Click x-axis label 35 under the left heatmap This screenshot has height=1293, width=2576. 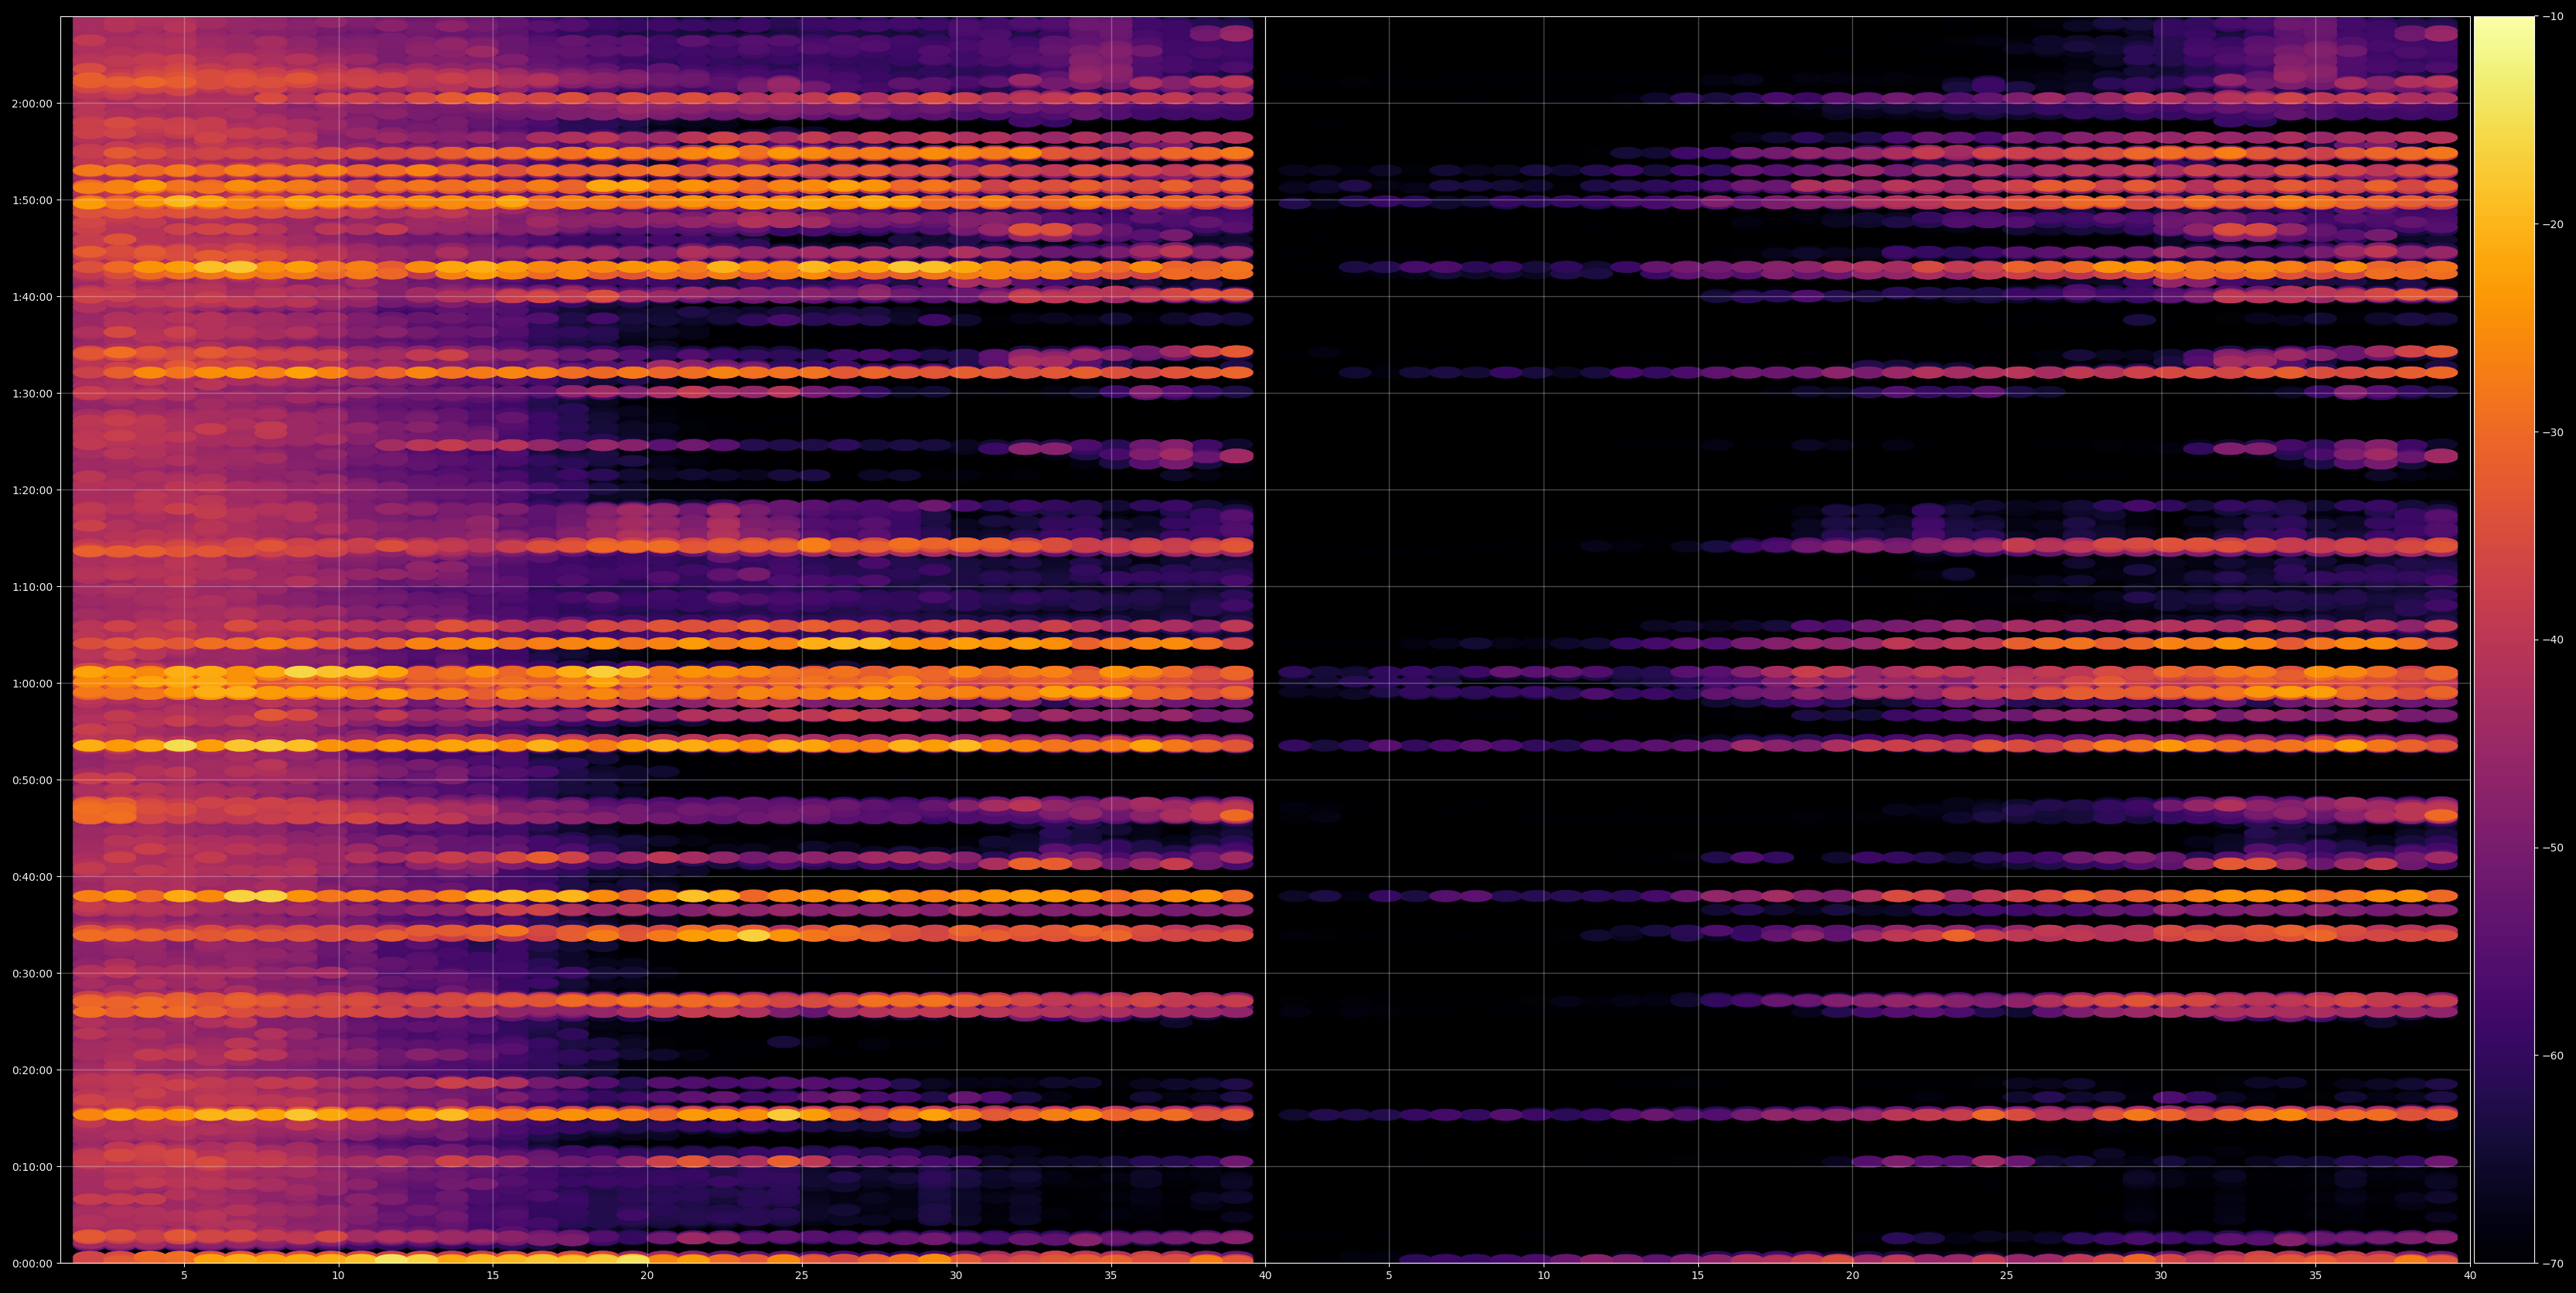pos(1111,1276)
